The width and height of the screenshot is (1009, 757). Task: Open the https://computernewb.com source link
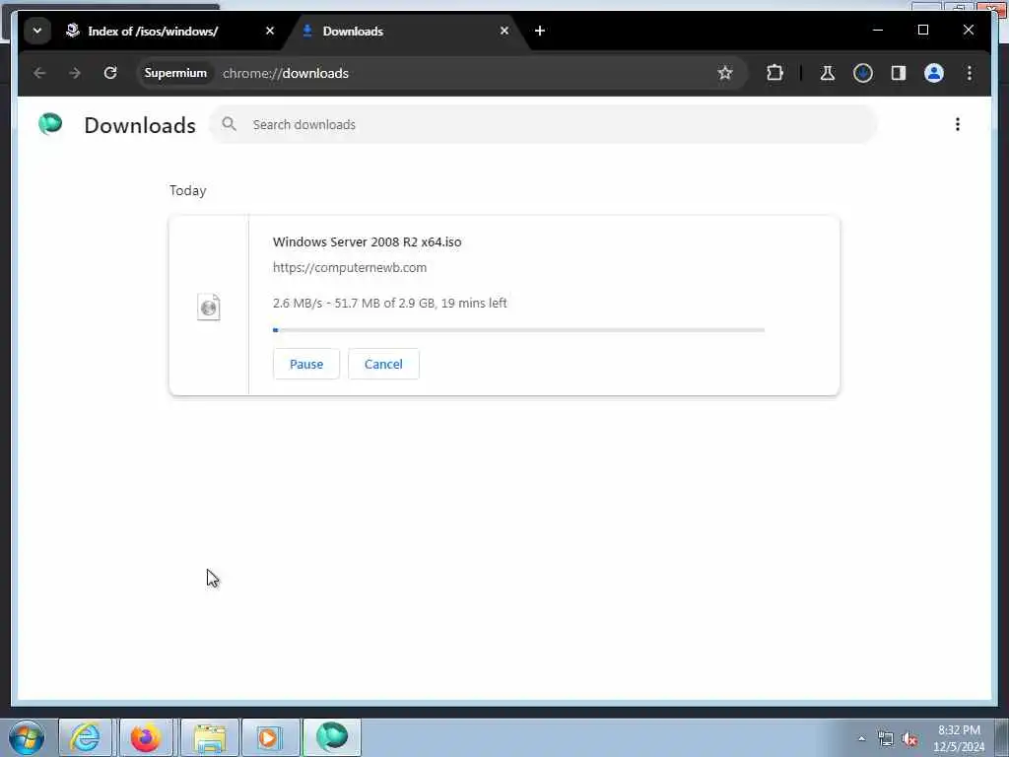click(x=350, y=268)
